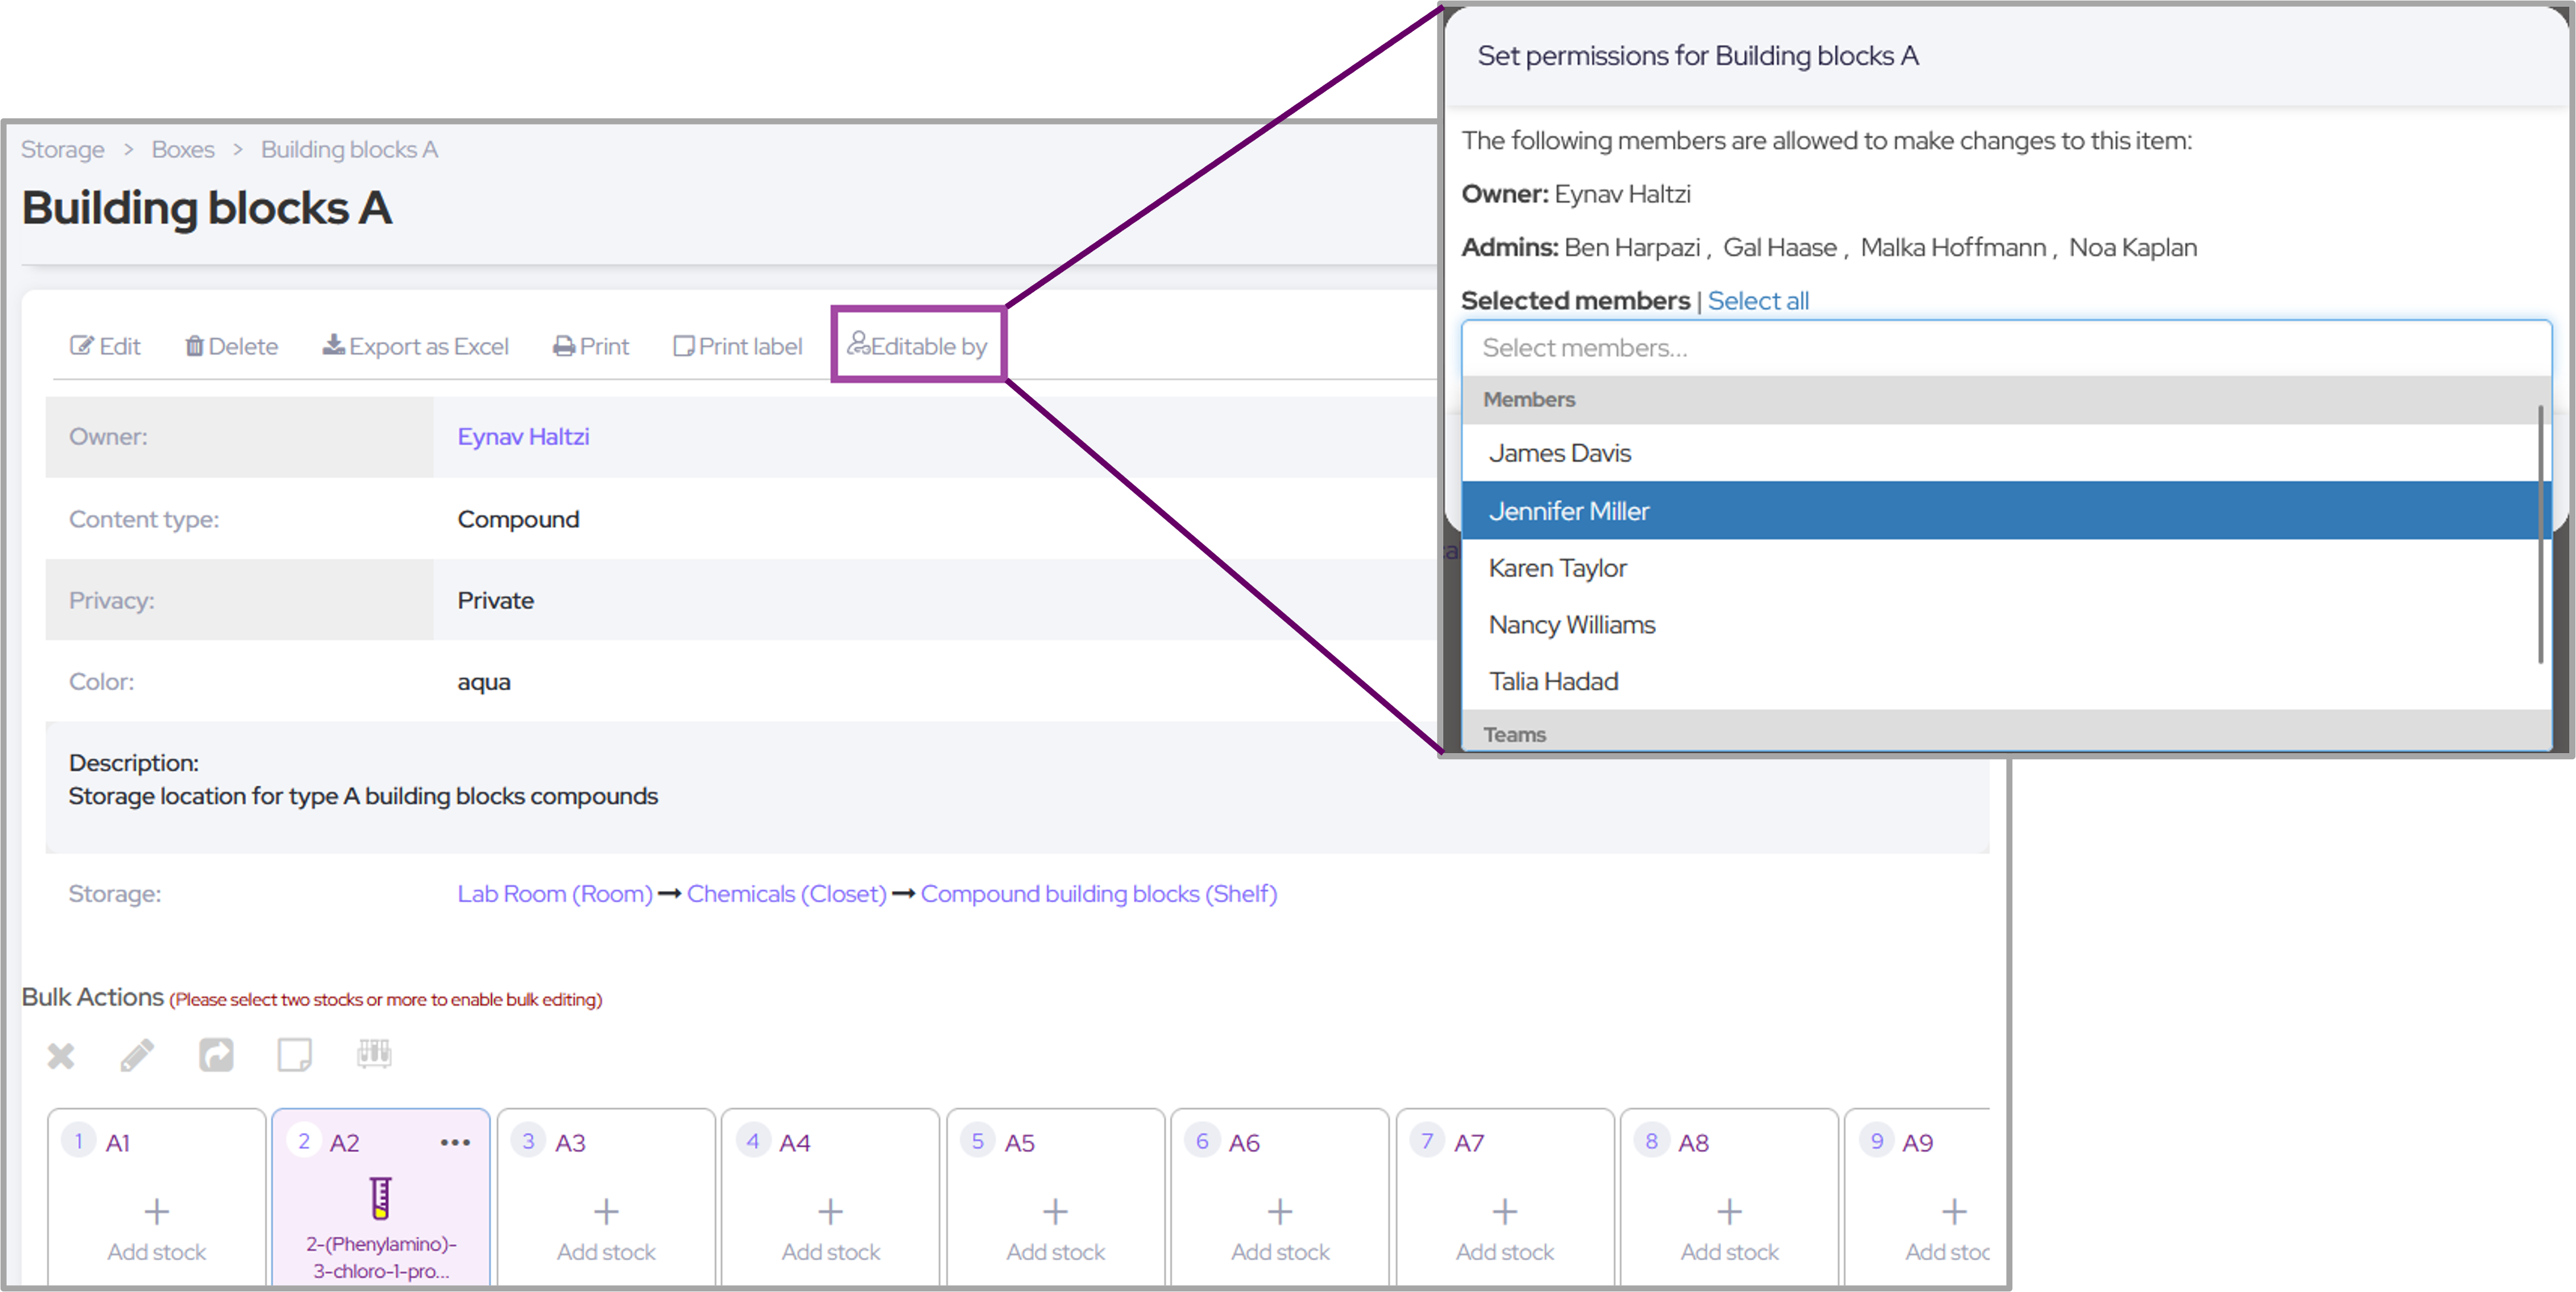This screenshot has width=2576, height=1292.
Task: Click the Edit pencil icon
Action: 81,346
